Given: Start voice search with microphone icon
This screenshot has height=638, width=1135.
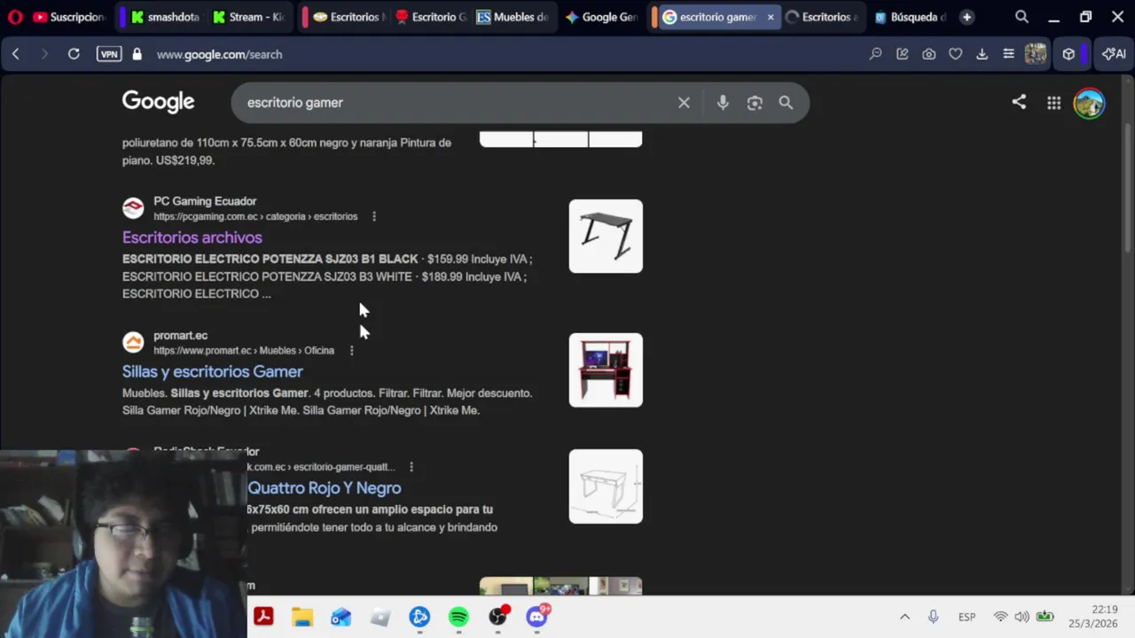Looking at the screenshot, I should pyautogui.click(x=723, y=103).
